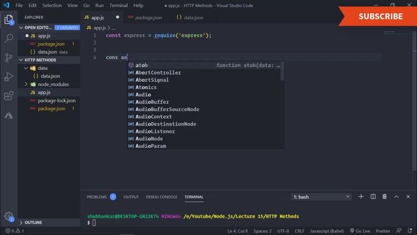This screenshot has height=235, width=417.
Task: Select AudioContext in suggestion list
Action: tap(204, 117)
